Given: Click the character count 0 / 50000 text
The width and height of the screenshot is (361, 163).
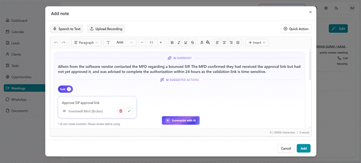Looking at the screenshot, I should 282,132.
